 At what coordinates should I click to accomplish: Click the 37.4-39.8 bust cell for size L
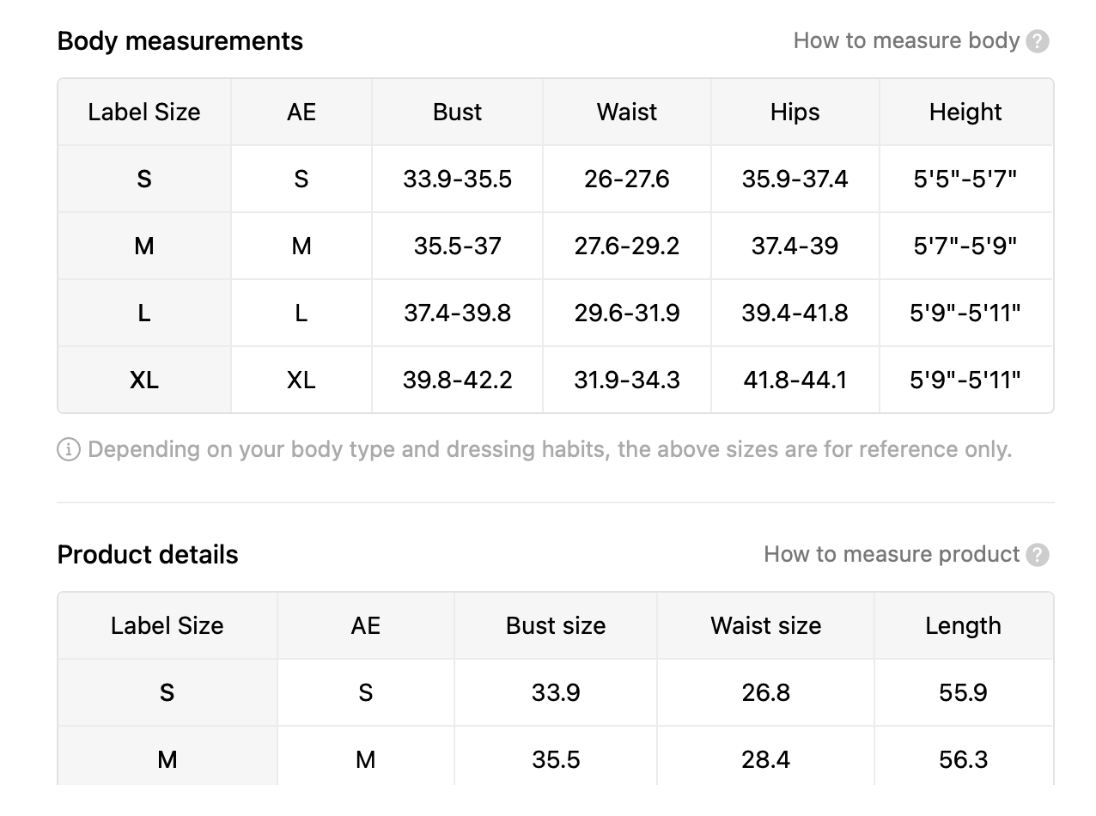[x=457, y=313]
